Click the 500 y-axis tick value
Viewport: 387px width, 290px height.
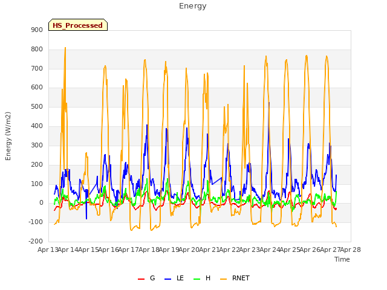pyautogui.click(x=37, y=107)
